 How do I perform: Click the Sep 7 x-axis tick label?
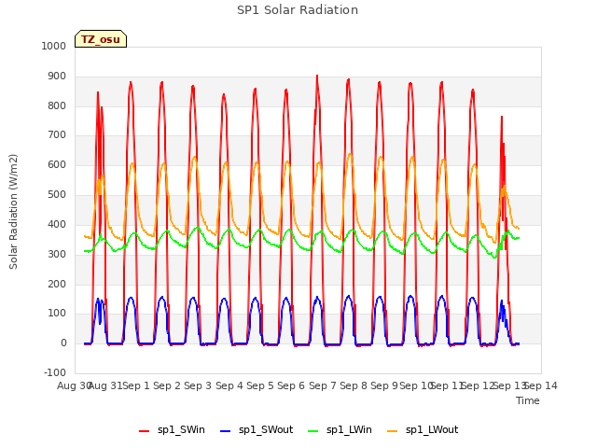[323, 385]
